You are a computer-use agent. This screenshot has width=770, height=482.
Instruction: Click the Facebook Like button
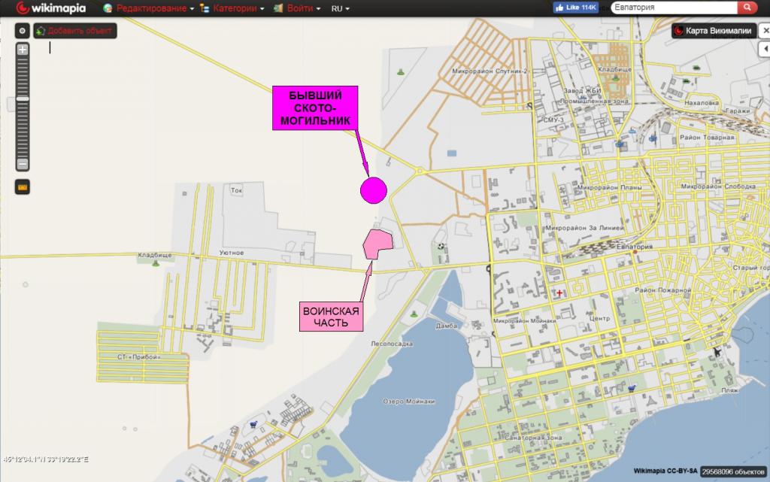coord(576,8)
